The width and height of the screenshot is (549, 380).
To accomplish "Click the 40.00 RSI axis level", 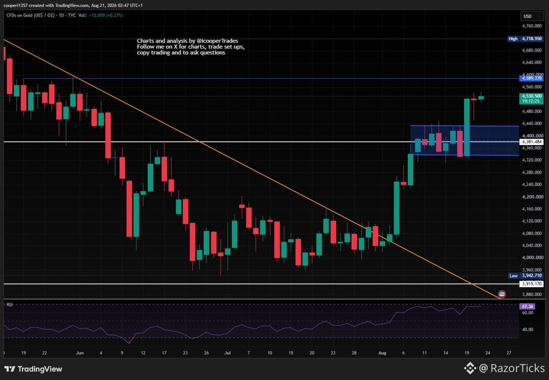I will (x=527, y=330).
